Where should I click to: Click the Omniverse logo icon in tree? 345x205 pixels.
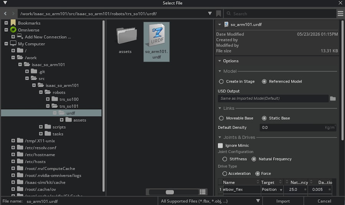coord(13,30)
